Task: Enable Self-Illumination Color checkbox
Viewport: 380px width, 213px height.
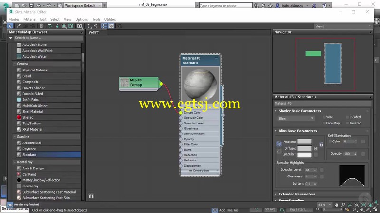Action: (x=330, y=142)
